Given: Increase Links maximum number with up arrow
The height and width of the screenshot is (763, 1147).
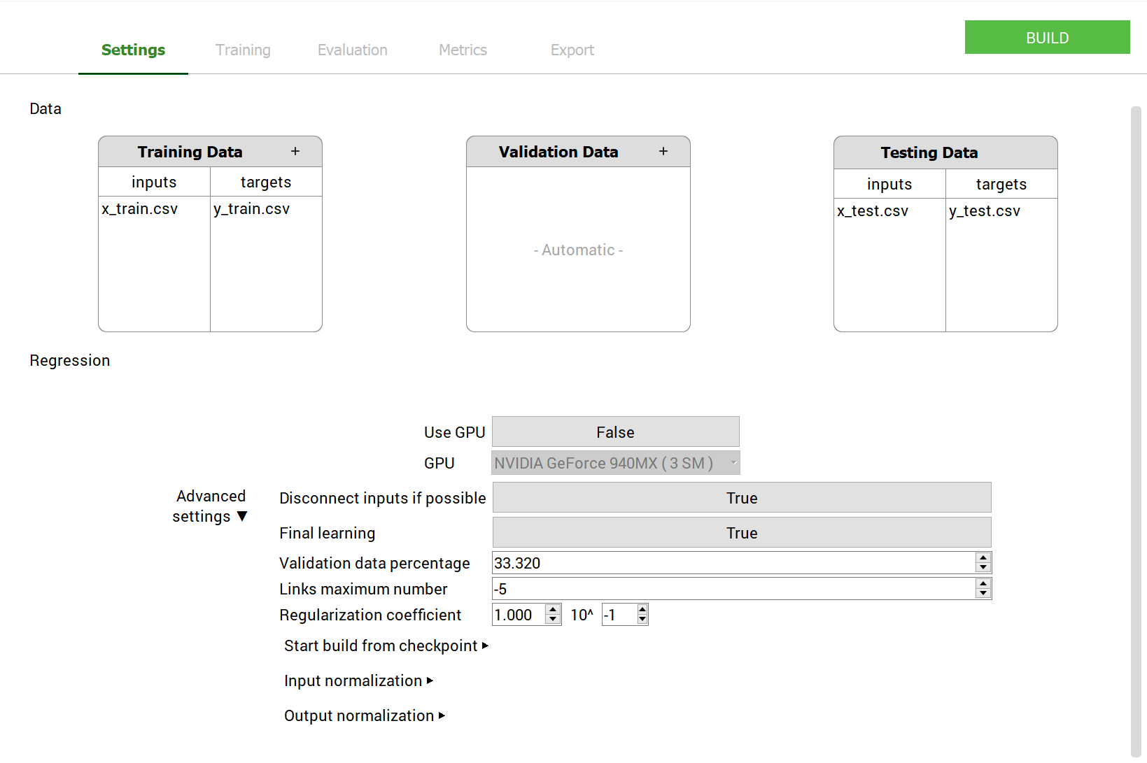Looking at the screenshot, I should coord(983,584).
